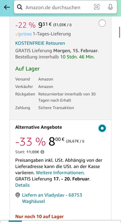Click info icon next to Statt price
The height and width of the screenshot is (223, 121).
42,152
